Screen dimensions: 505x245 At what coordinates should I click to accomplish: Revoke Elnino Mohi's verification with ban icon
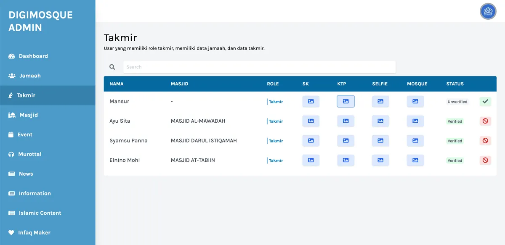(x=485, y=160)
